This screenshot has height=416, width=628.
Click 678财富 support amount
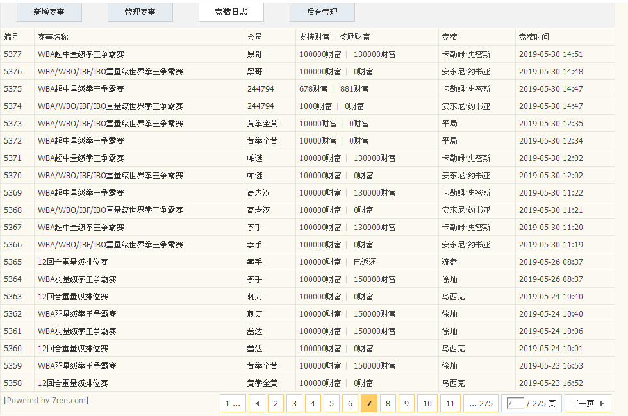pos(313,88)
